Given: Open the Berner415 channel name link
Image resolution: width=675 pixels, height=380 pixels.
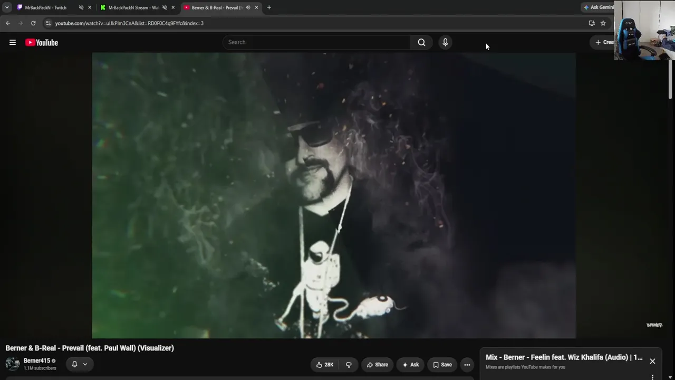Looking at the screenshot, I should (37, 361).
